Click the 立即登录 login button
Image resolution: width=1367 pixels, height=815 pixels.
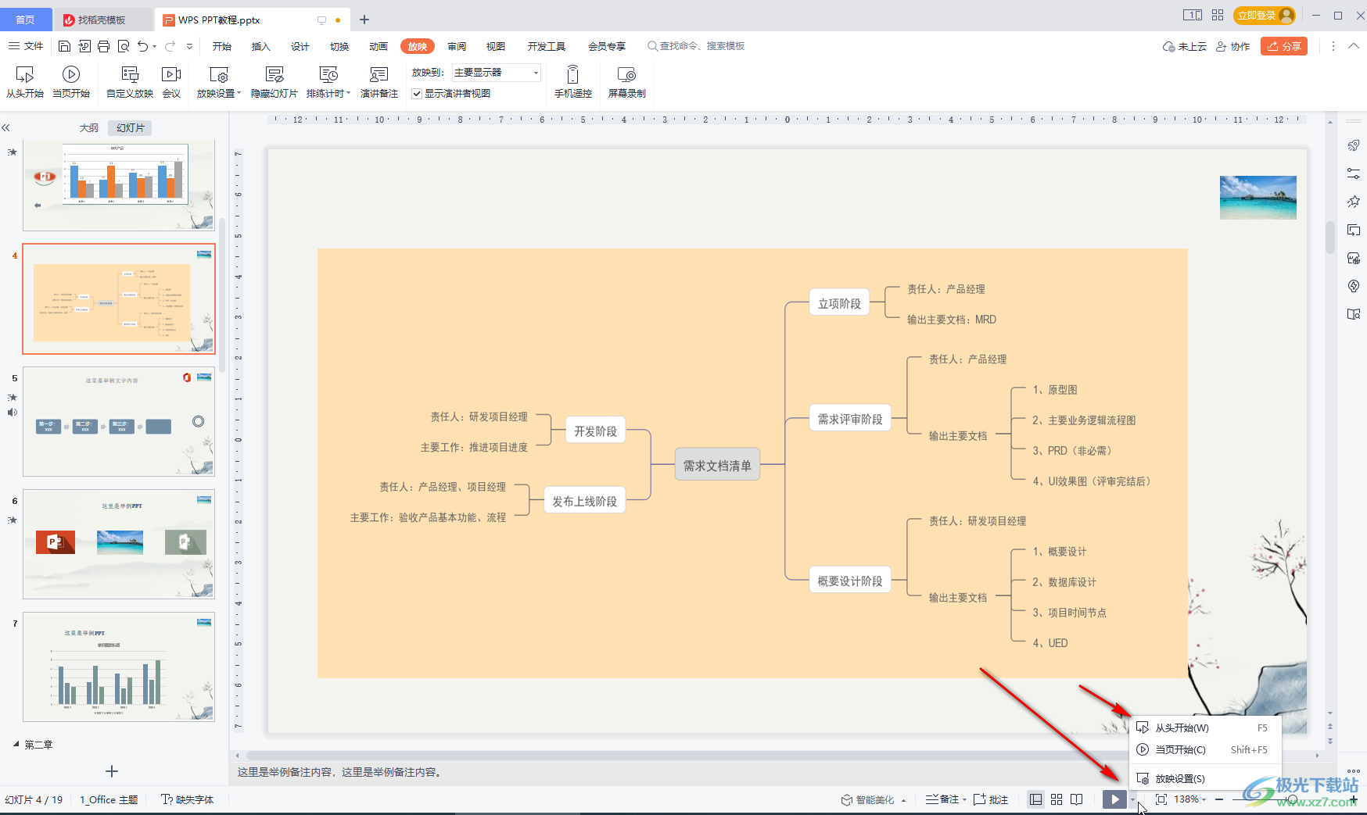pos(1264,15)
